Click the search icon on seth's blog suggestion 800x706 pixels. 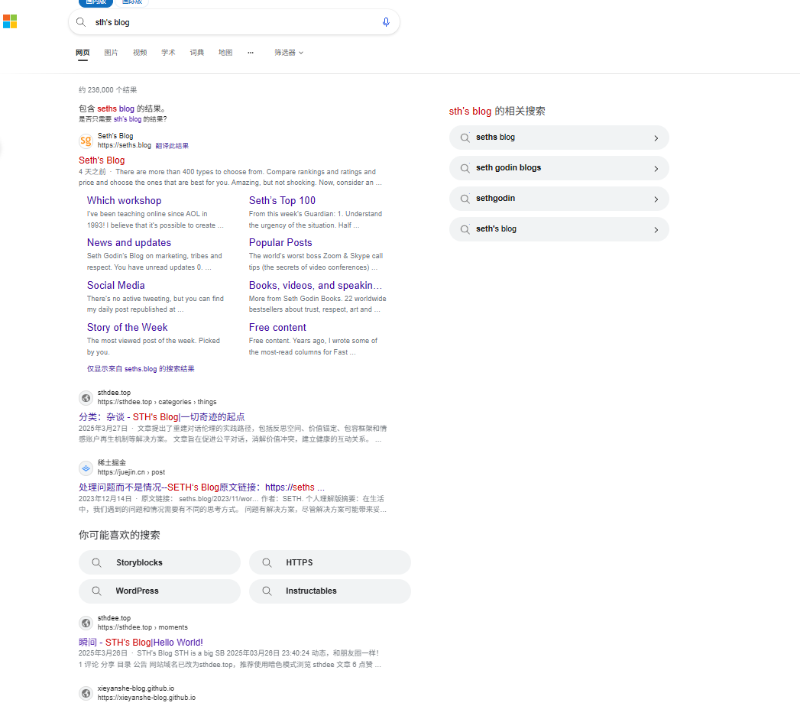click(x=465, y=229)
